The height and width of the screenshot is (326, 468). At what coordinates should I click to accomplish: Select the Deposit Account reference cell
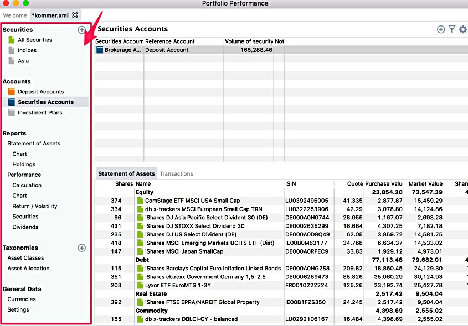click(184, 50)
